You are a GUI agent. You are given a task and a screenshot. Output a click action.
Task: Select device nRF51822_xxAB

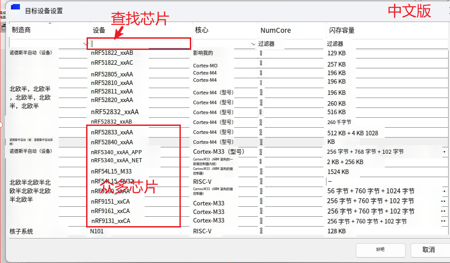[x=112, y=53]
